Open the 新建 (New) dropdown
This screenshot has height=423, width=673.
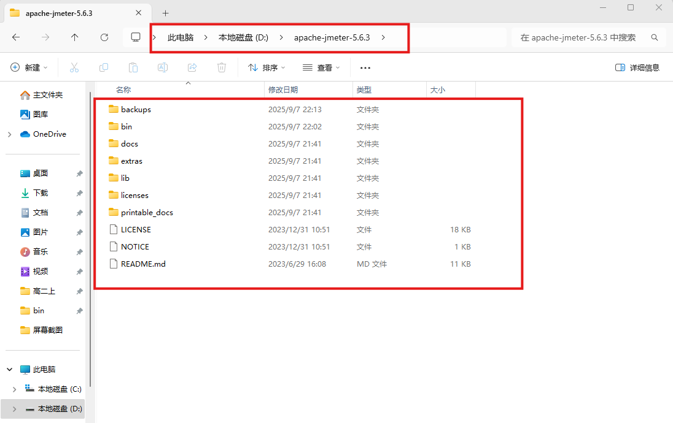point(29,67)
